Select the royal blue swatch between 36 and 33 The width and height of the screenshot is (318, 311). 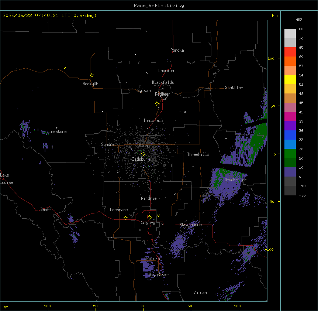(290, 135)
